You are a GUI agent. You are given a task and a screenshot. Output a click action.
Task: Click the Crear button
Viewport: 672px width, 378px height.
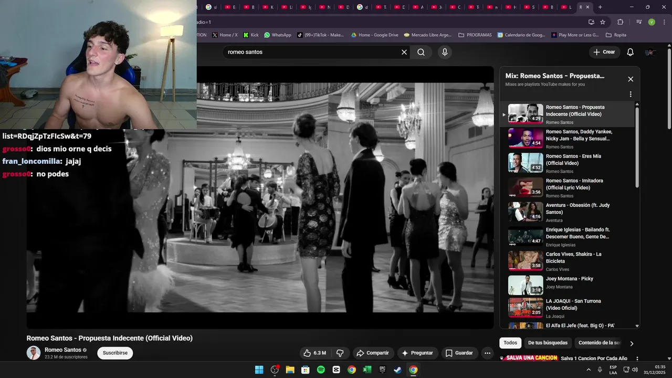click(604, 52)
